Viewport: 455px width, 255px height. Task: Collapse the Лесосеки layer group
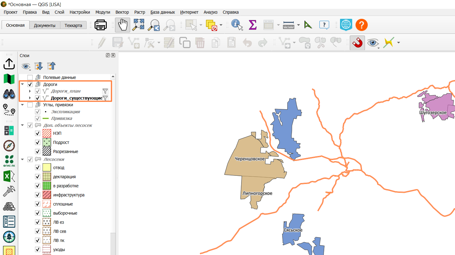coord(23,159)
